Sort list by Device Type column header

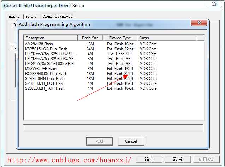click(120, 38)
